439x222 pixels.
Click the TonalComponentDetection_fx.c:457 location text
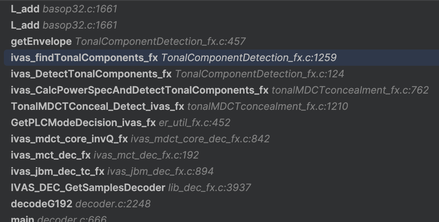(160, 41)
